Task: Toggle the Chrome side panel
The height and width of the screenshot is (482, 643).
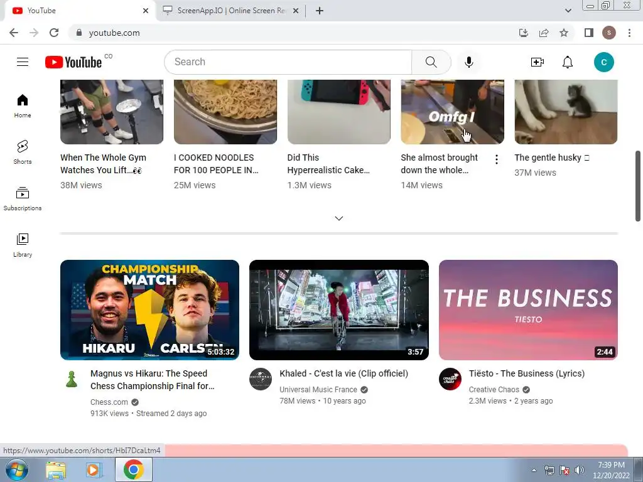Action: pos(589,33)
